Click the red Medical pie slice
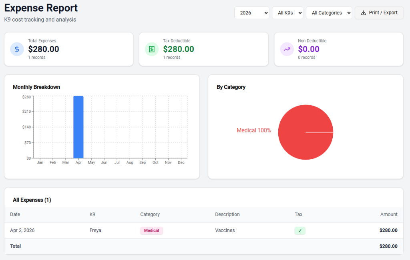The height and width of the screenshot is (260, 410). (x=305, y=132)
